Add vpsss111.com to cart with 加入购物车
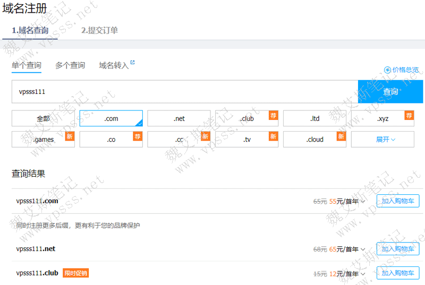This screenshot has height=285, width=425. [x=397, y=201]
